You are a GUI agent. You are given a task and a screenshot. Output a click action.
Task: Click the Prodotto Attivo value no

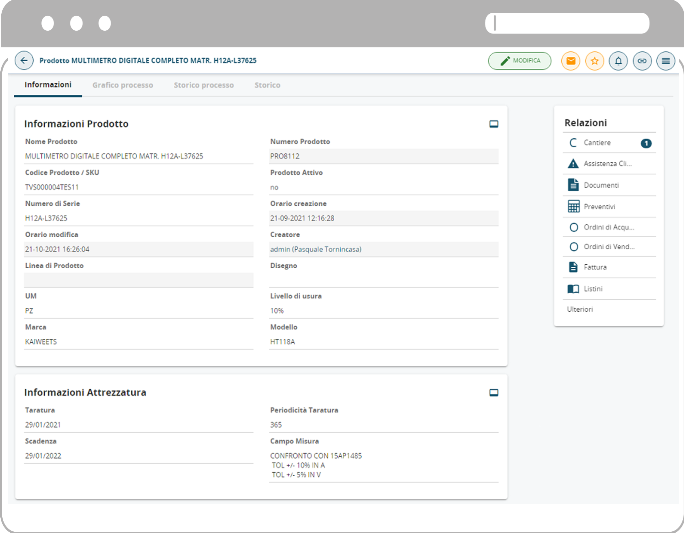(274, 188)
